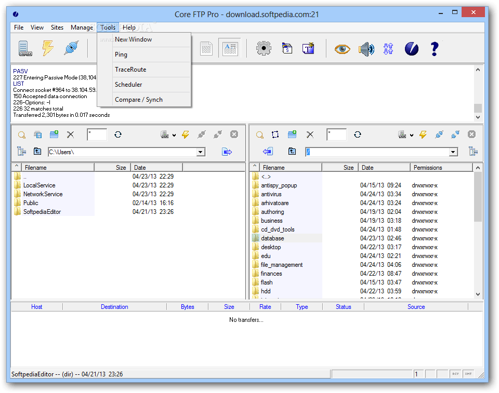Open the File menu
Viewport: 499px width, 393px height.
point(19,28)
